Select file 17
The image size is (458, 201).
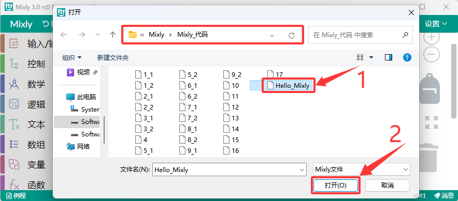[x=275, y=75]
